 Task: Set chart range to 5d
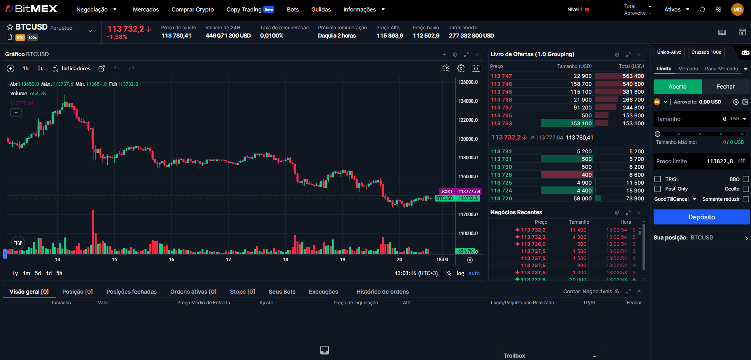click(38, 273)
